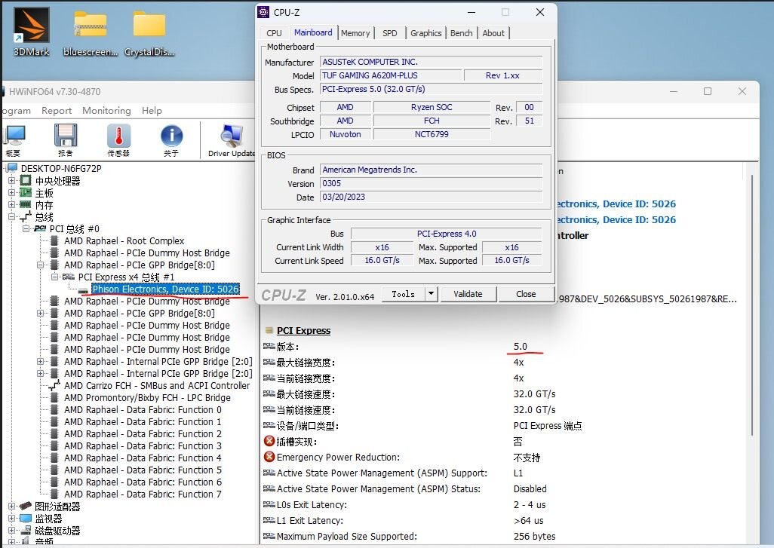
Task: Click the SMBus and ACPI Controller bus icon
Action: tap(55, 385)
